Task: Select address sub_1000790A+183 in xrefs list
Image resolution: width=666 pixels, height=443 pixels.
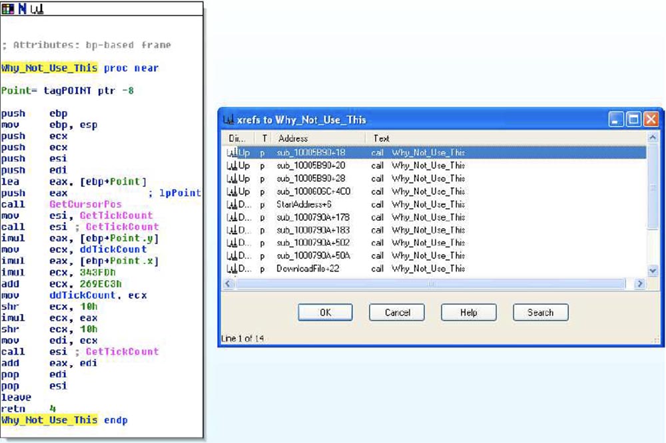Action: pos(313,230)
